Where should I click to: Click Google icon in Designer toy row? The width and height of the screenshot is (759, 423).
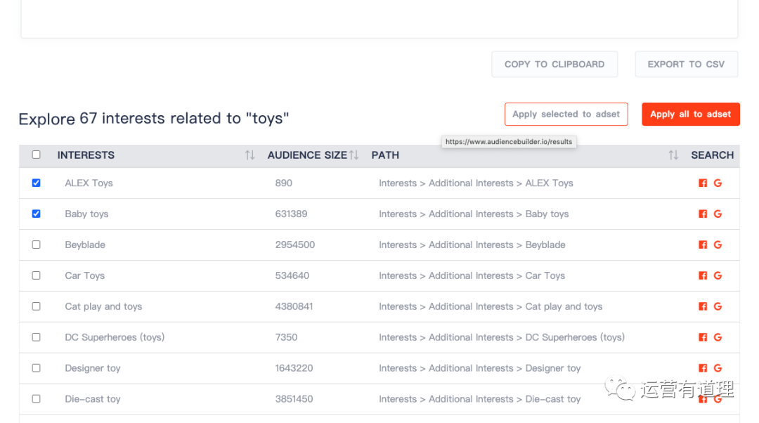[718, 368]
